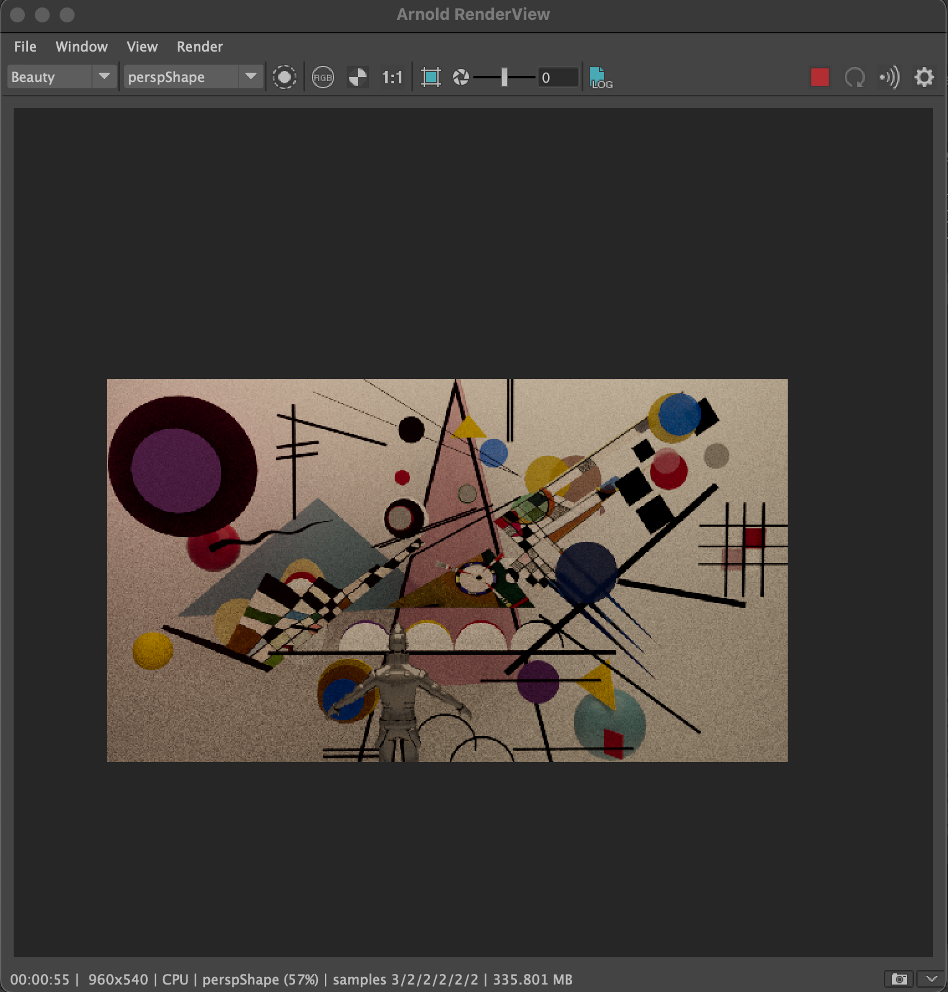
Task: Open the perspShape camera dropdown
Action: pos(193,77)
